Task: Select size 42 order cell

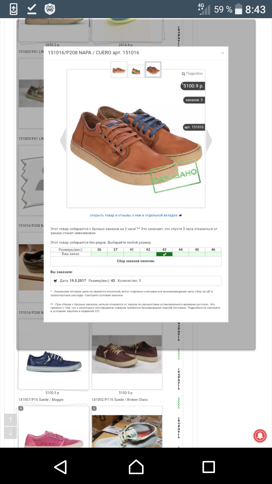Action: click(x=148, y=254)
